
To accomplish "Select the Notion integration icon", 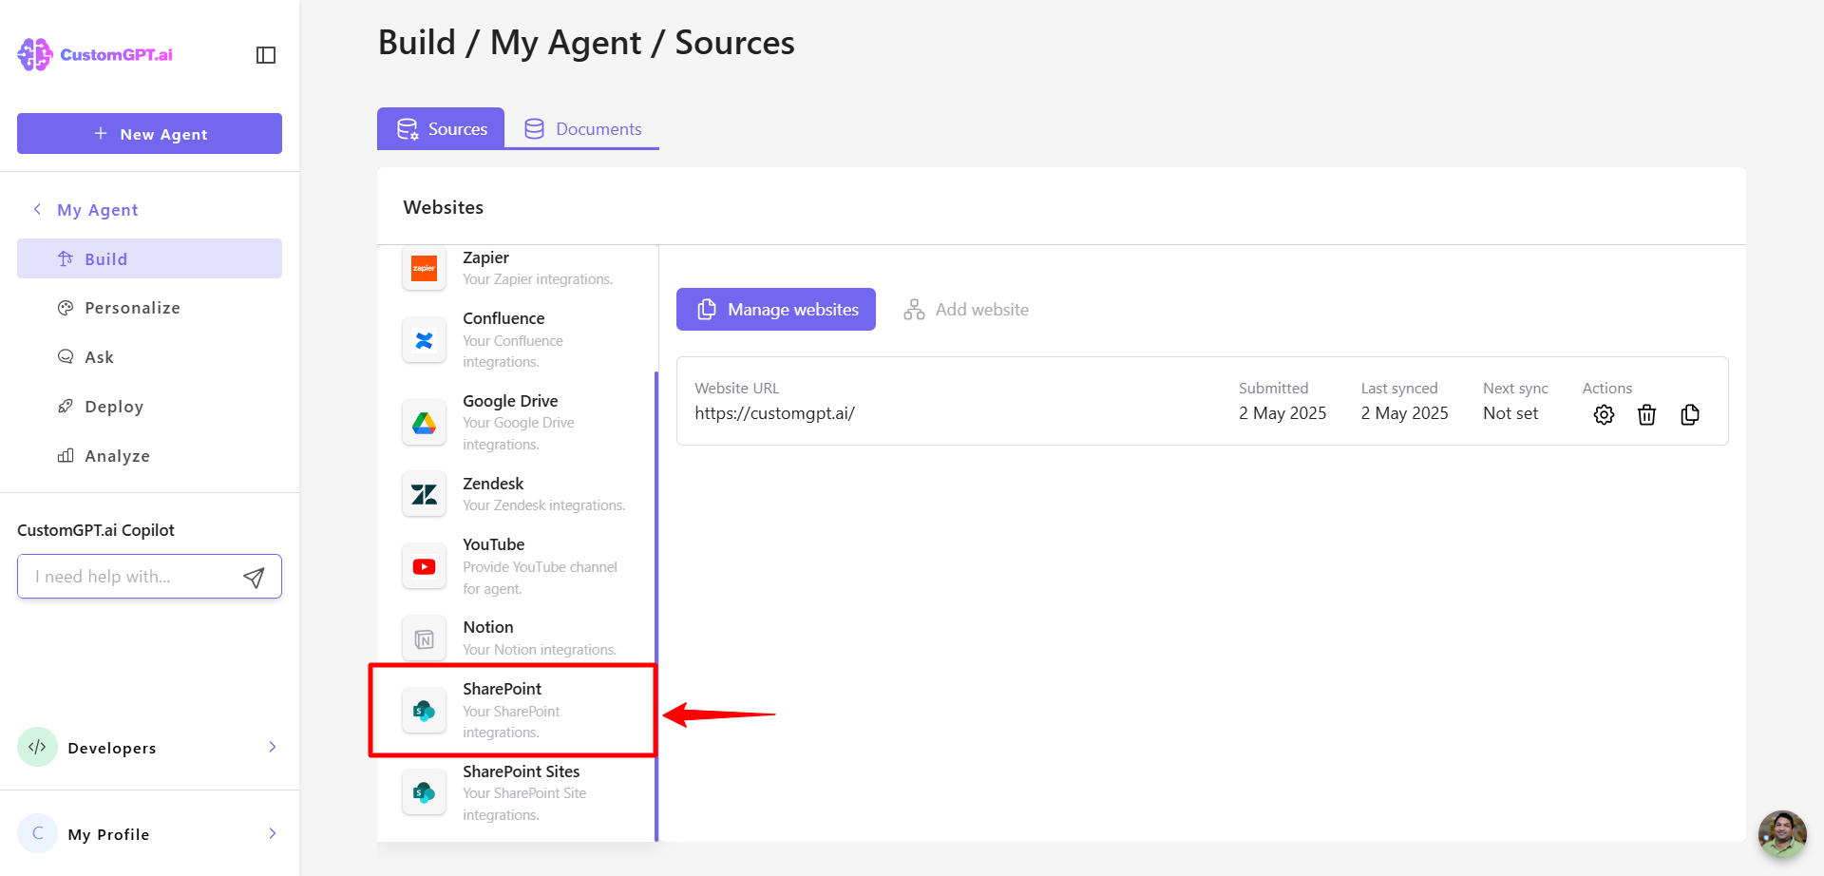I will [x=424, y=639].
